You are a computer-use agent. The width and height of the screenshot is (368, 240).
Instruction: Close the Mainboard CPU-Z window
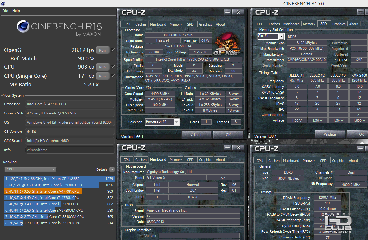coord(238,148)
